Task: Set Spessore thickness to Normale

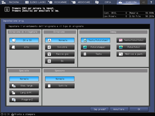Action: point(60,79)
